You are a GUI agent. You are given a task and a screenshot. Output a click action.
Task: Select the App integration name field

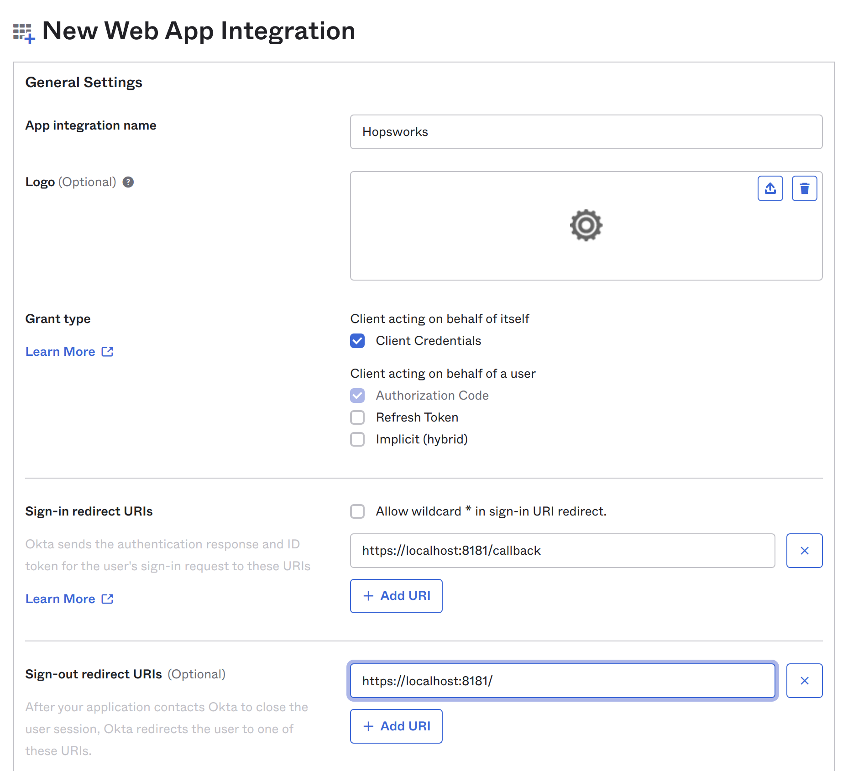(586, 132)
